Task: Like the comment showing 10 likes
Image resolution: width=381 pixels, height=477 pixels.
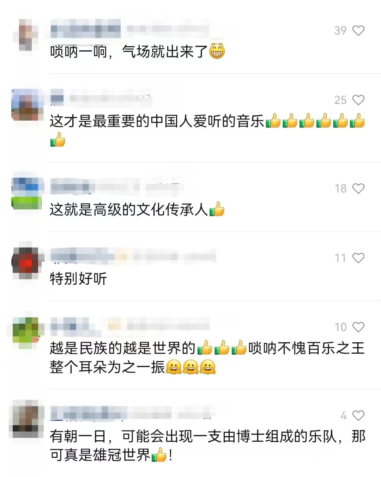Action: 358,327
